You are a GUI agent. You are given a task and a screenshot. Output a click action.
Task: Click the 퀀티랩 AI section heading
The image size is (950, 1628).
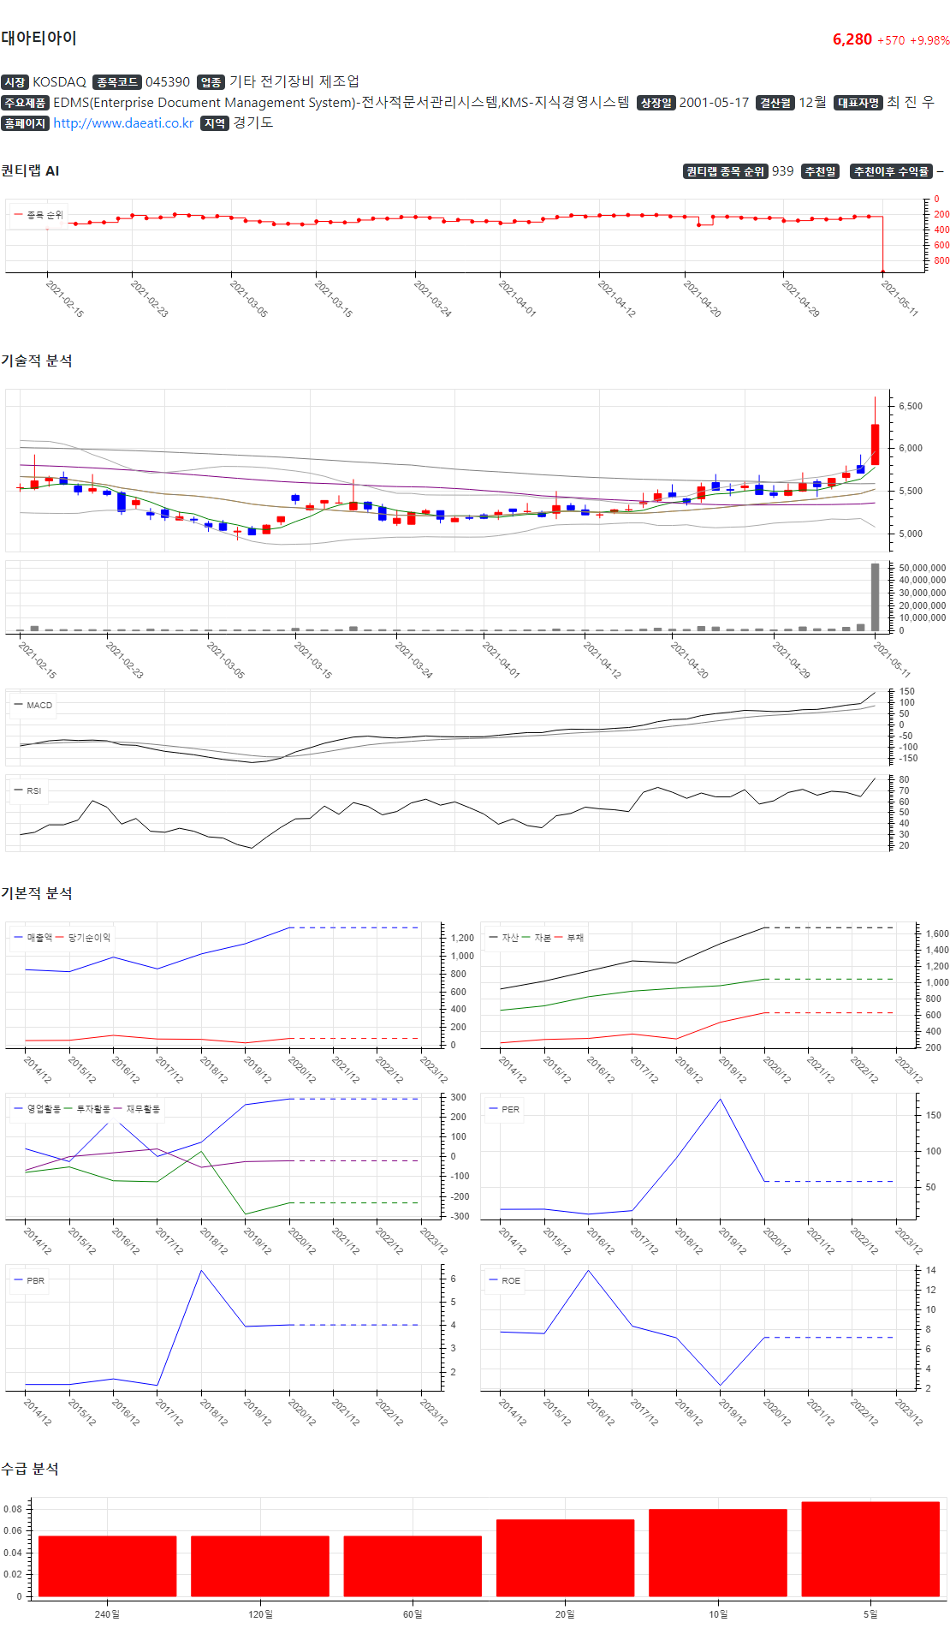point(30,170)
